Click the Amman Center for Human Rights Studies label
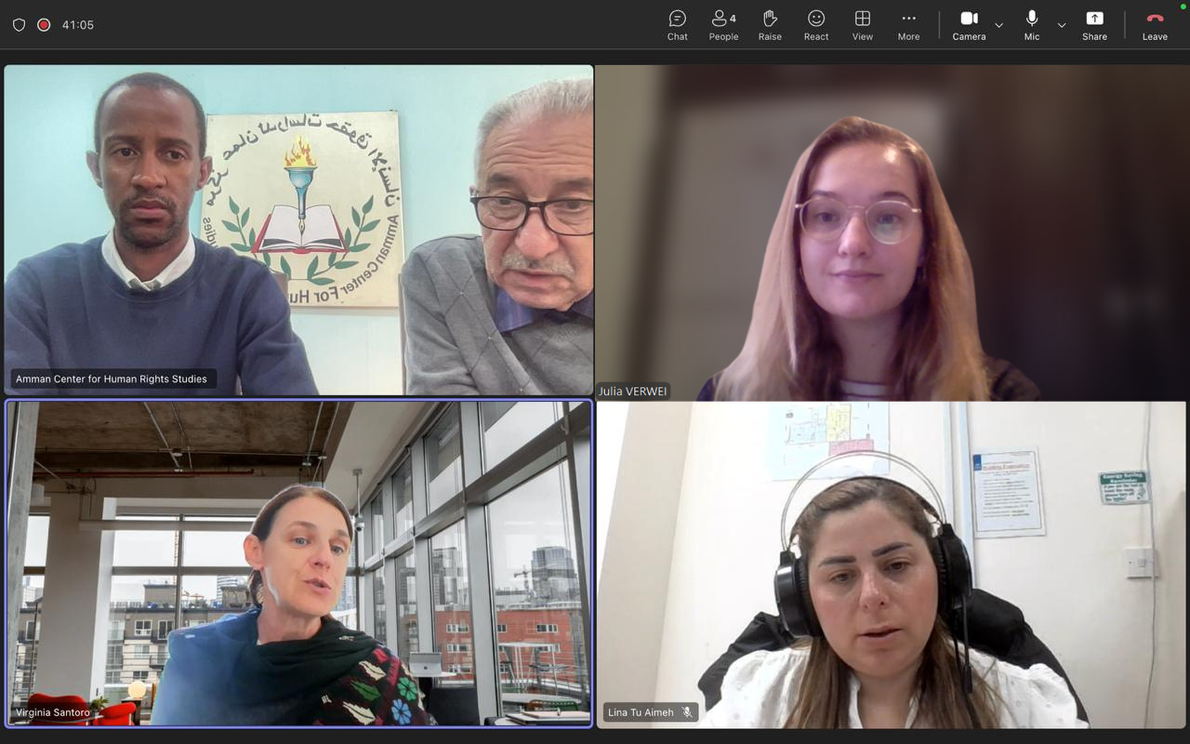1190x744 pixels. [112, 379]
